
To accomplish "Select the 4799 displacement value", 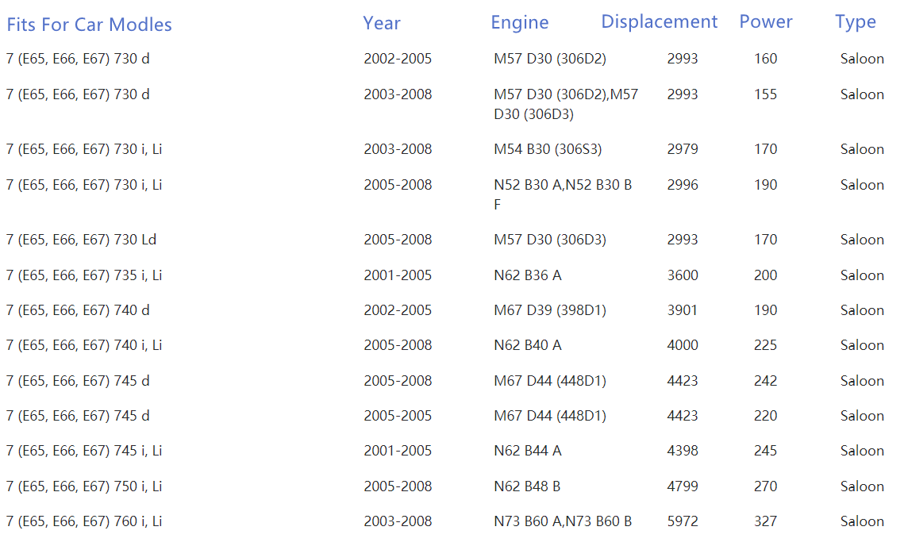I will pos(683,486).
